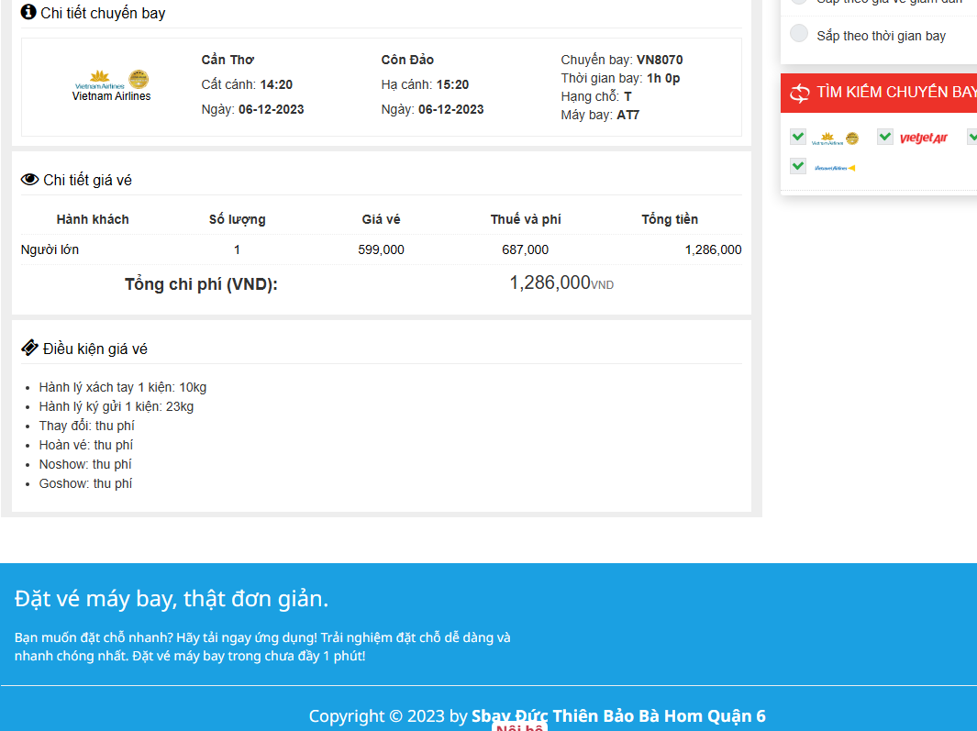Screen dimensions: 977x731
Task: Click the ticket icon beside Điều kiện giá vé
Action: point(29,348)
